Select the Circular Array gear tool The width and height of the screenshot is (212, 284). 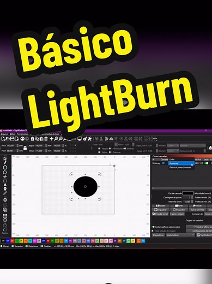(x=5, y=220)
